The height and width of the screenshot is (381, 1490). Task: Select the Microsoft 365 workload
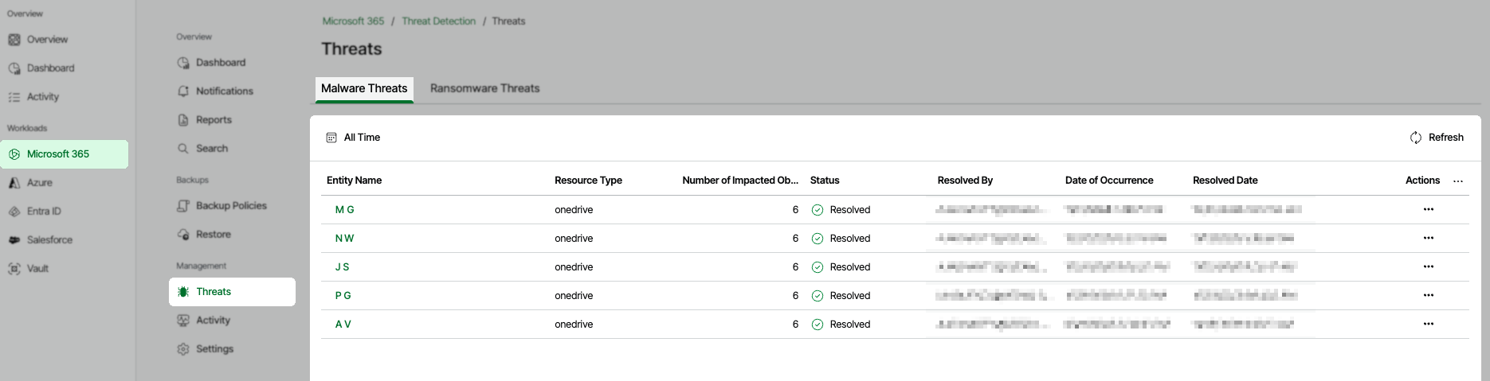point(64,154)
